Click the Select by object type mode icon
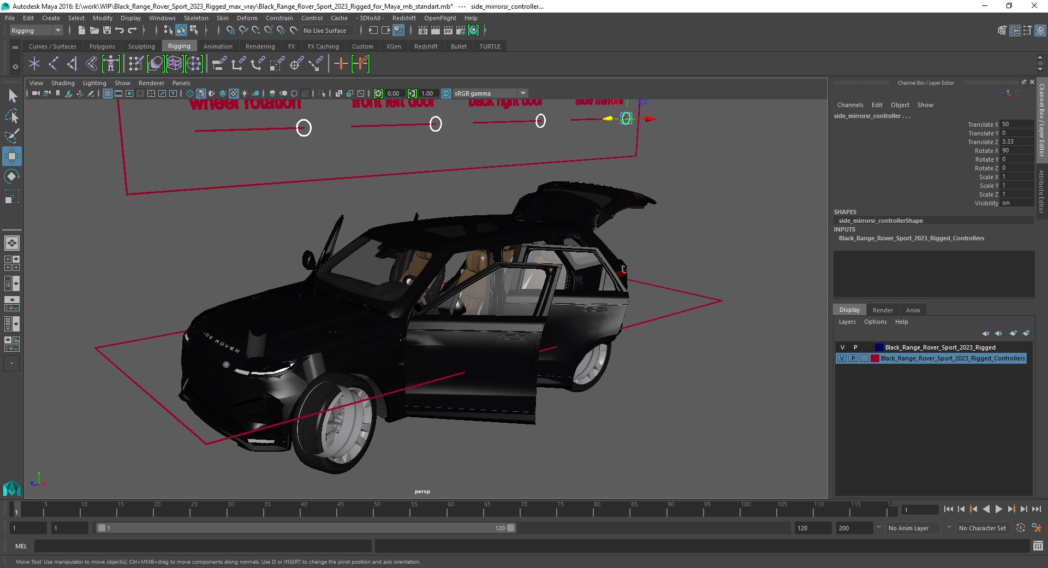The height and width of the screenshot is (568, 1048). (x=181, y=31)
